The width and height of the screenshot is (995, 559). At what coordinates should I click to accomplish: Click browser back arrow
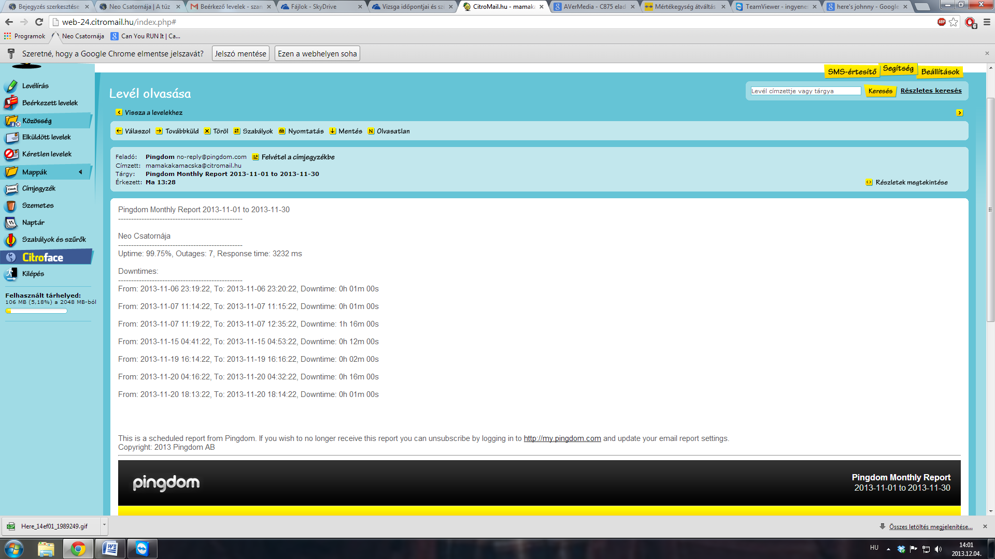pyautogui.click(x=9, y=22)
